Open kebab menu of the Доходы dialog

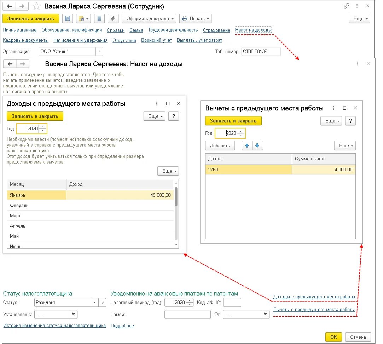coord(157,103)
